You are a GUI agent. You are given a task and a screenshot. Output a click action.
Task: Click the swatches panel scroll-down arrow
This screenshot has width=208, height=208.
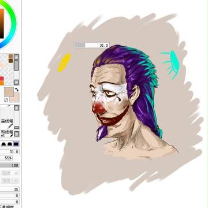[16, 83]
